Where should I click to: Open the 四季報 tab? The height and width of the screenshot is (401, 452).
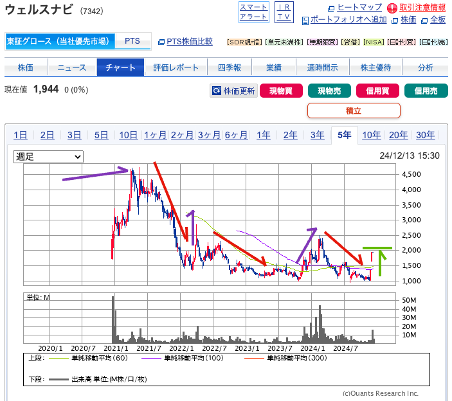pos(230,67)
